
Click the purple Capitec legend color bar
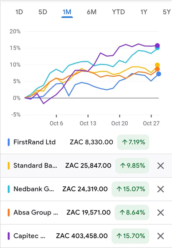[x=9, y=236]
